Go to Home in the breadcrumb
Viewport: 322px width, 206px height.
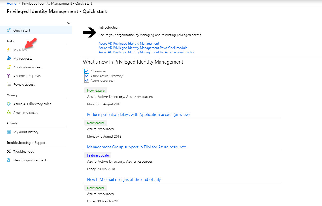(x=11, y=3)
